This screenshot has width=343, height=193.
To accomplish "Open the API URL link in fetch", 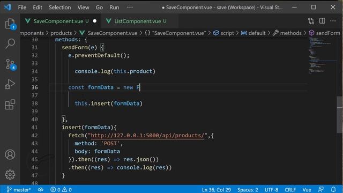I will pos(147,136).
